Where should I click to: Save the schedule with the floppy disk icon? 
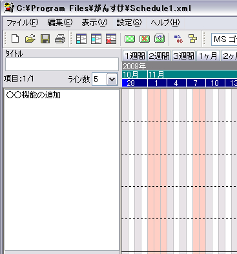tap(45, 39)
